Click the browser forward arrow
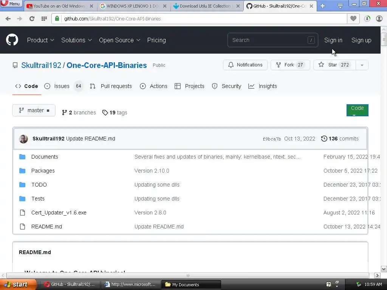The width and height of the screenshot is (387, 290). click(20, 19)
